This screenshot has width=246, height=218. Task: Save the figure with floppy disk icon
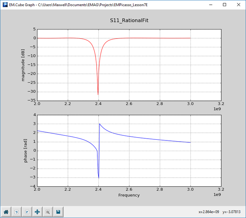59,212
